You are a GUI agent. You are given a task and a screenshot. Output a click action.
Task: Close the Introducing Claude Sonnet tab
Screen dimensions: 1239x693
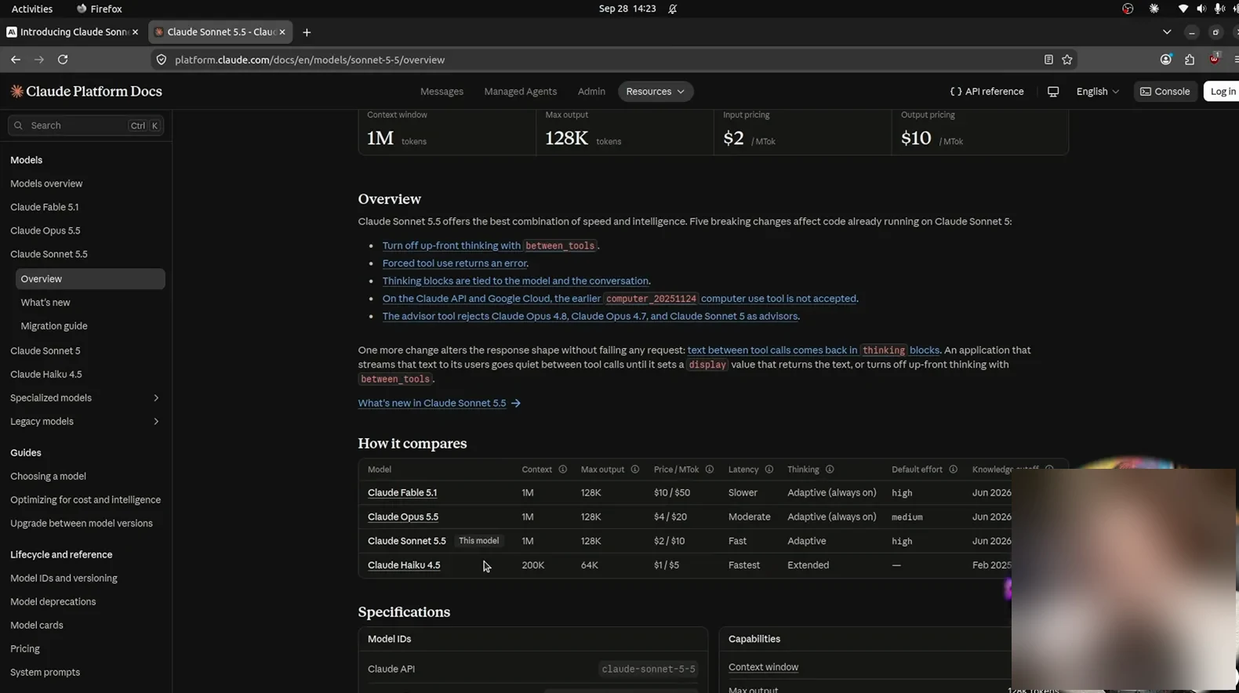point(135,32)
